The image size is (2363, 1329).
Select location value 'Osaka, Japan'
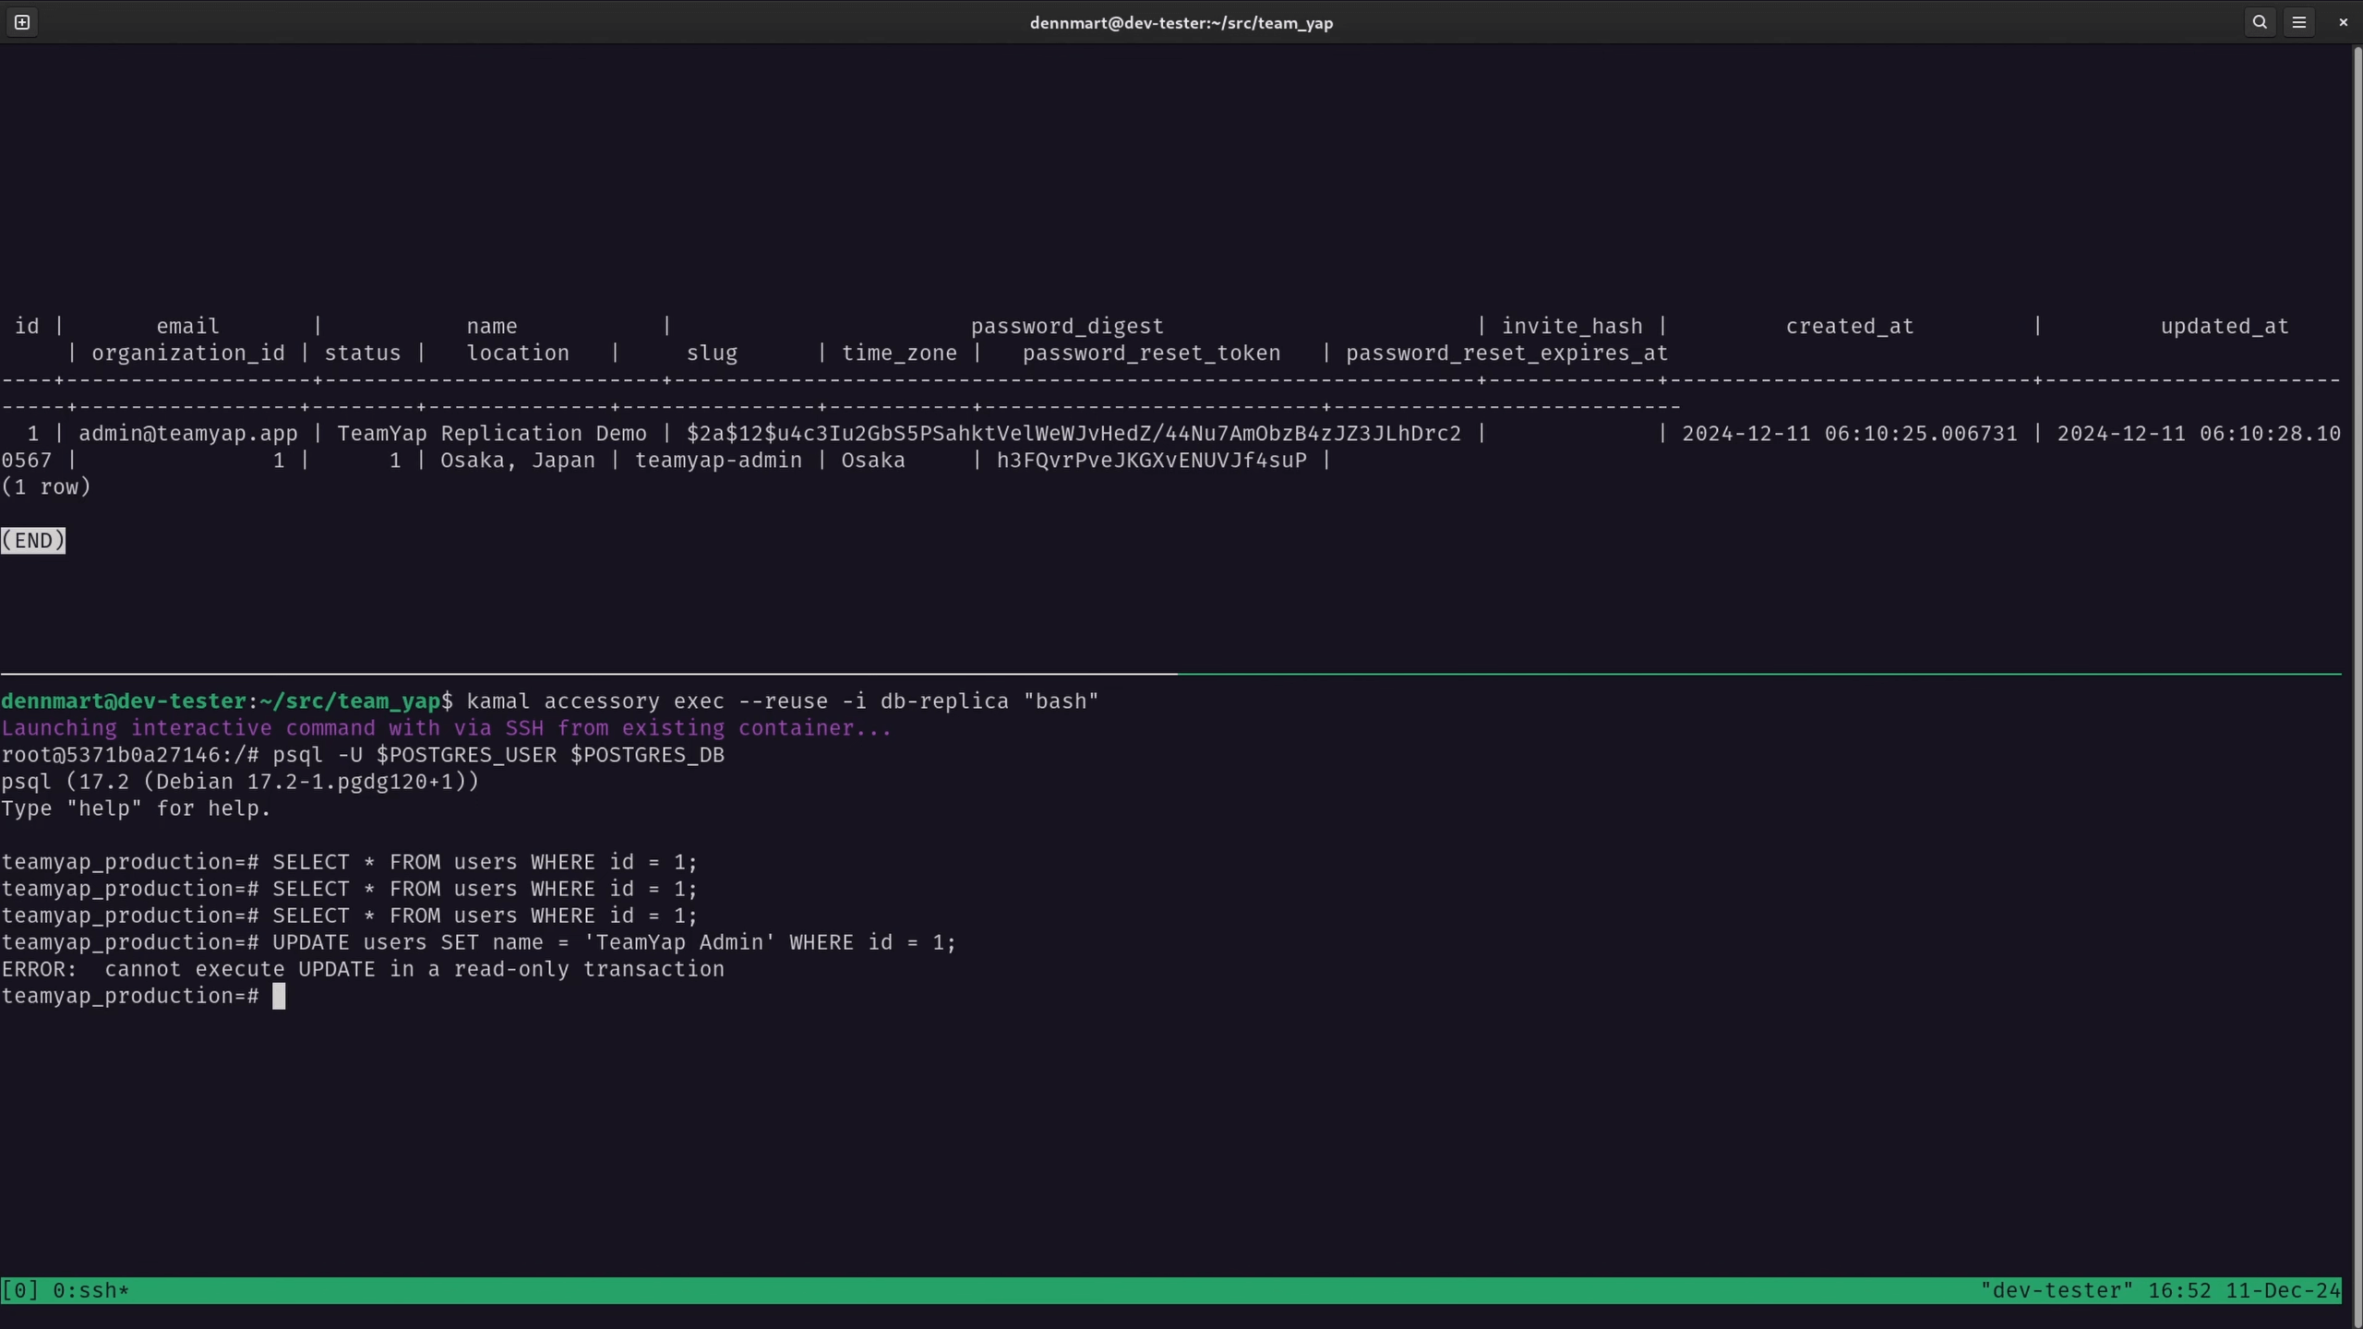point(518,461)
